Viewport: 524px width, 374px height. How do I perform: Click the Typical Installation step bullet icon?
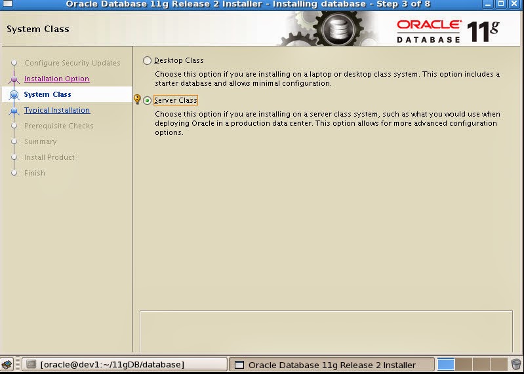tap(14, 111)
